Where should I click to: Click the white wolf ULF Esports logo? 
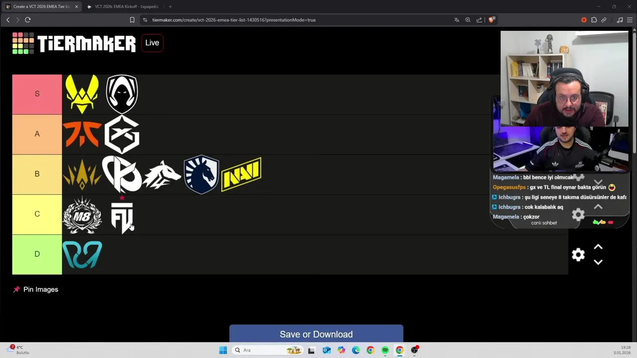(x=162, y=175)
